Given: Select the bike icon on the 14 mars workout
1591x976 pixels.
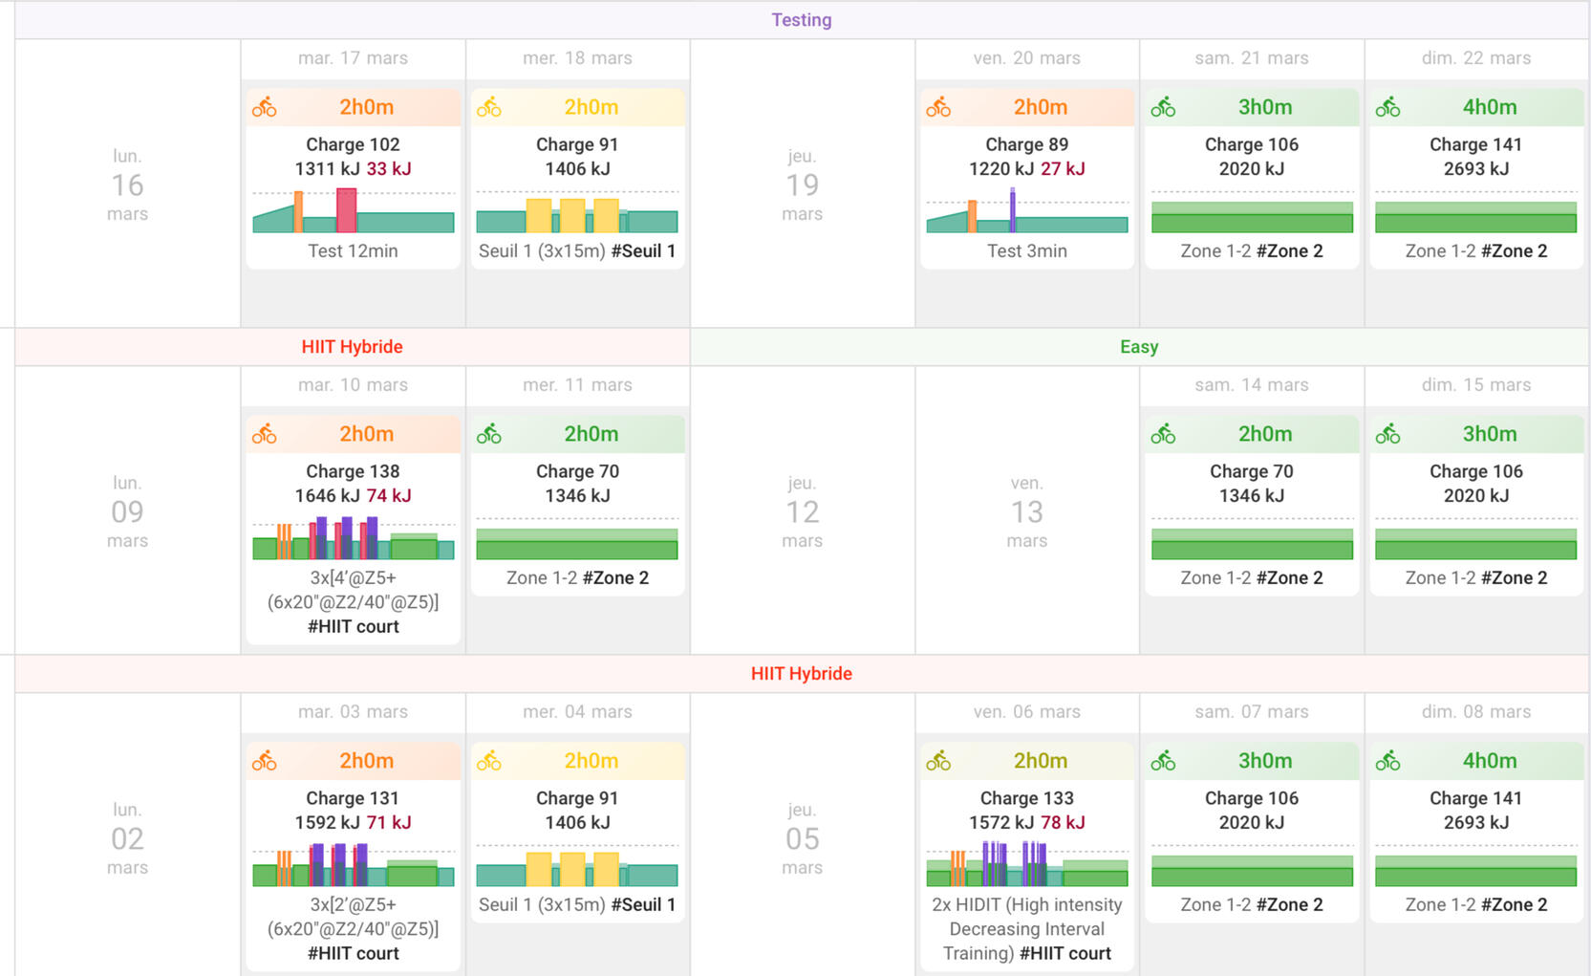Looking at the screenshot, I should [1163, 434].
